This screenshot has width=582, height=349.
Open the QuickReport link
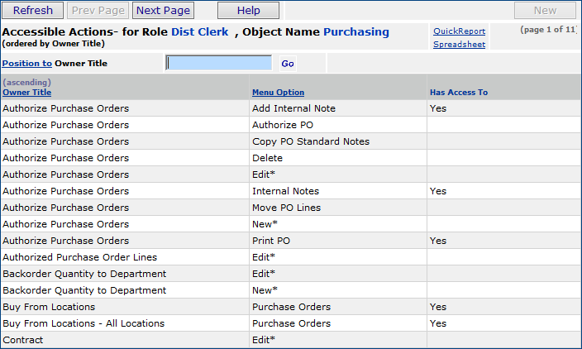coord(459,31)
